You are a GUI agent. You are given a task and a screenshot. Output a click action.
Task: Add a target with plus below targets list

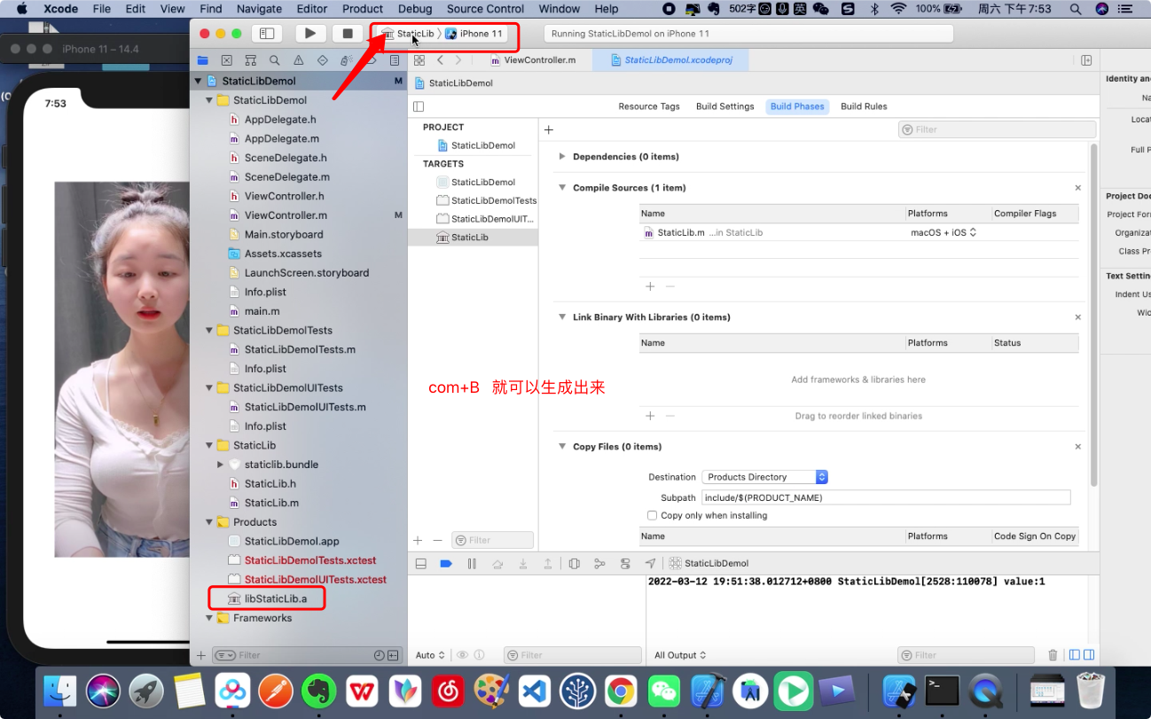[x=418, y=540]
